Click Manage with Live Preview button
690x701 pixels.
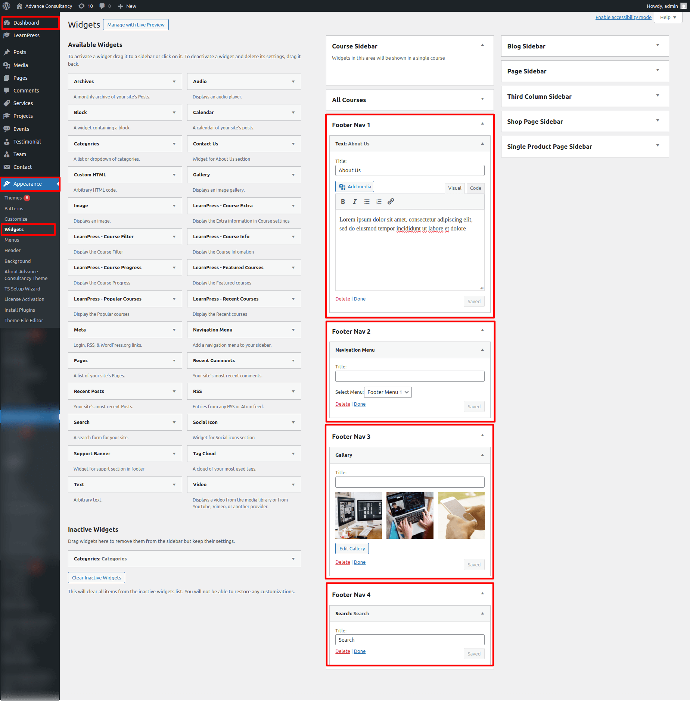pos(136,25)
